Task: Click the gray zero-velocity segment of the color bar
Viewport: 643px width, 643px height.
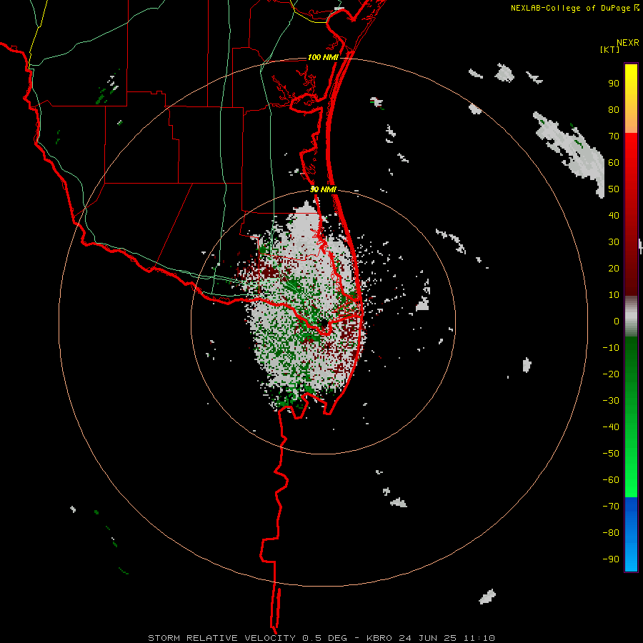Action: (631, 316)
